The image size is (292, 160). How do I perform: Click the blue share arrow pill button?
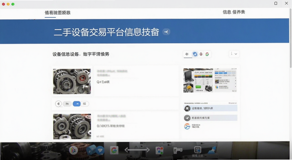(x=77, y=104)
